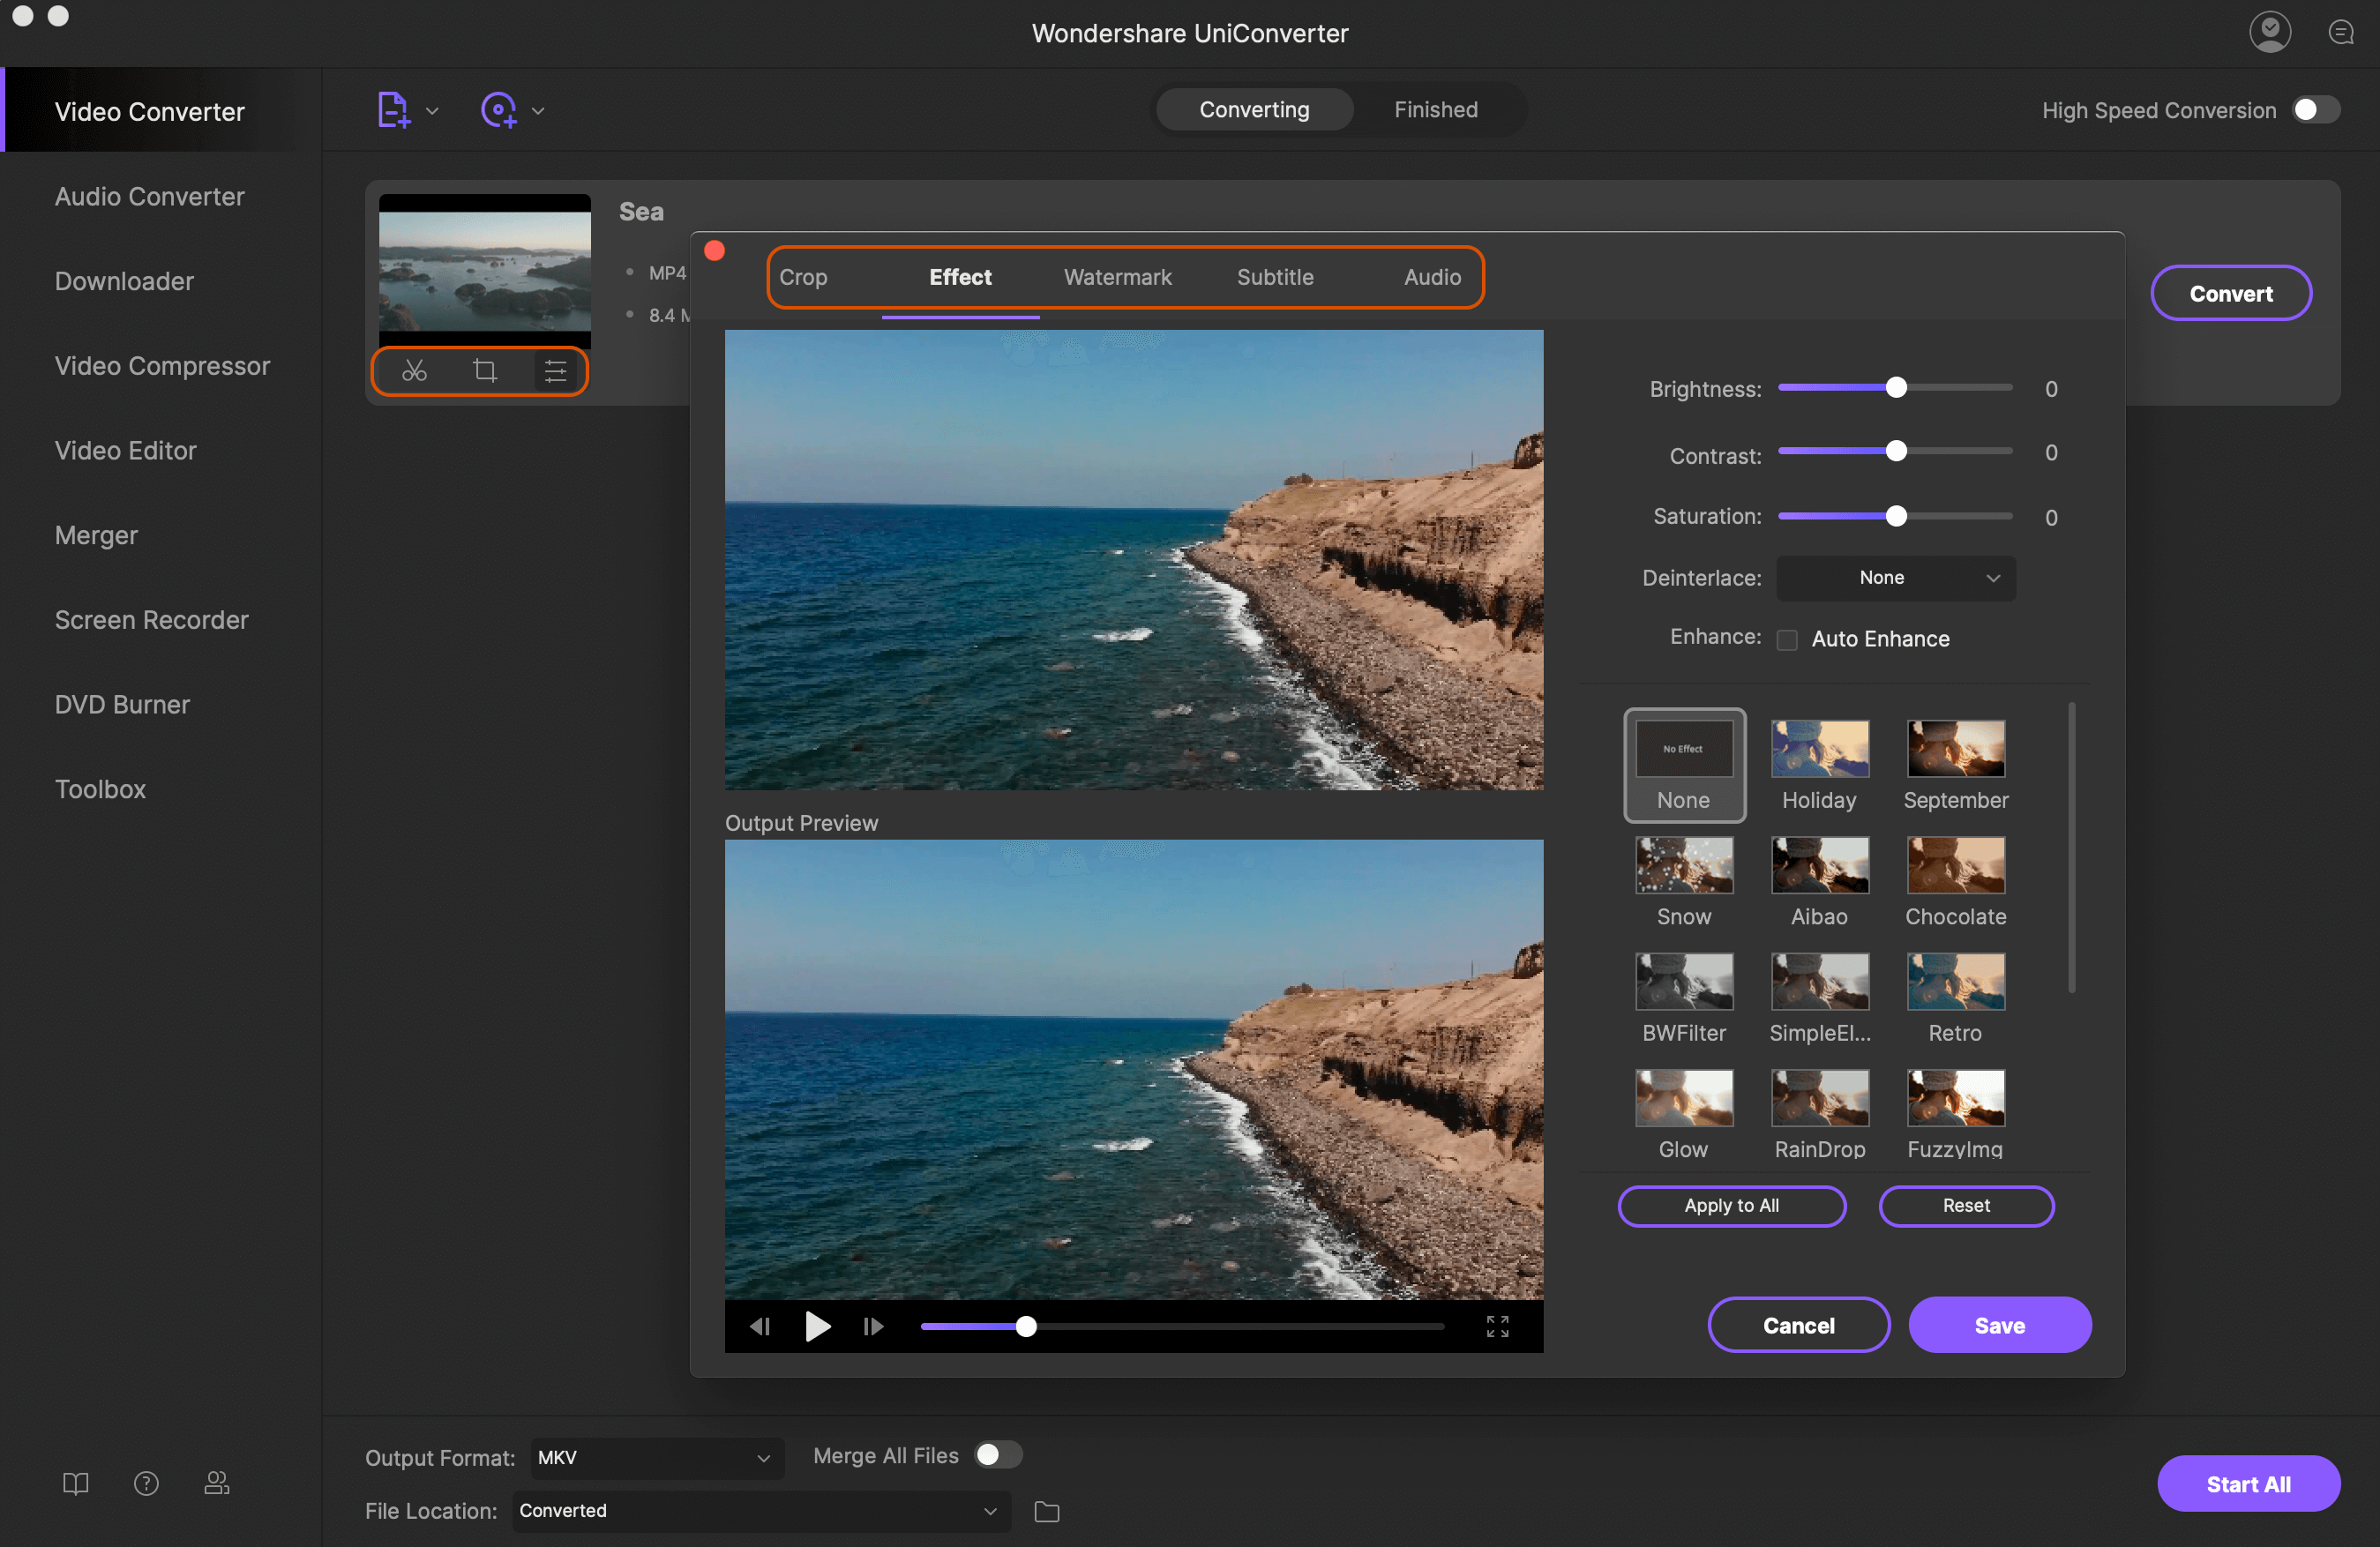Drag the Brightness slider
Viewport: 2380px width, 1547px height.
pyautogui.click(x=1894, y=386)
